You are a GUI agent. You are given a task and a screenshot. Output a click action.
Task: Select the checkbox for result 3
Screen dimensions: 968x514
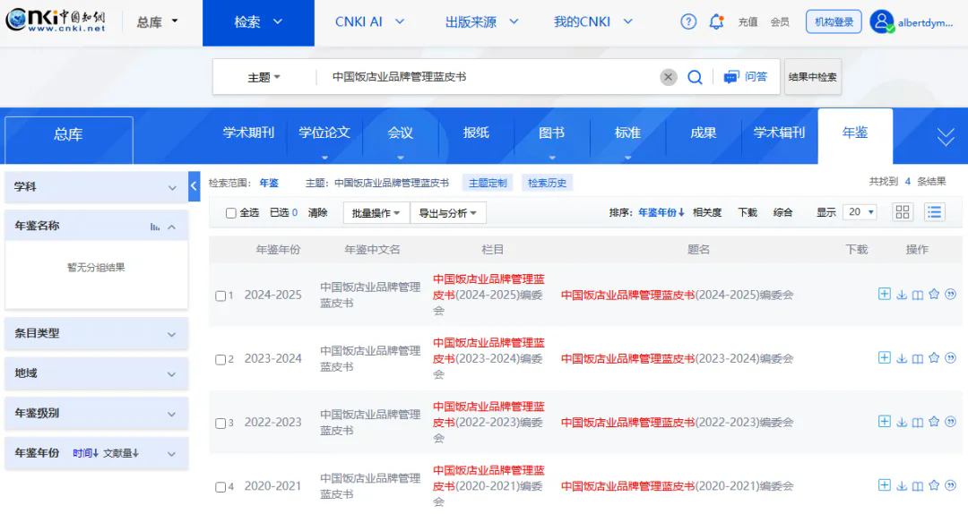(x=220, y=424)
